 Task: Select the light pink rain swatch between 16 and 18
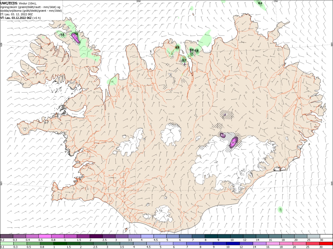coord(273,244)
